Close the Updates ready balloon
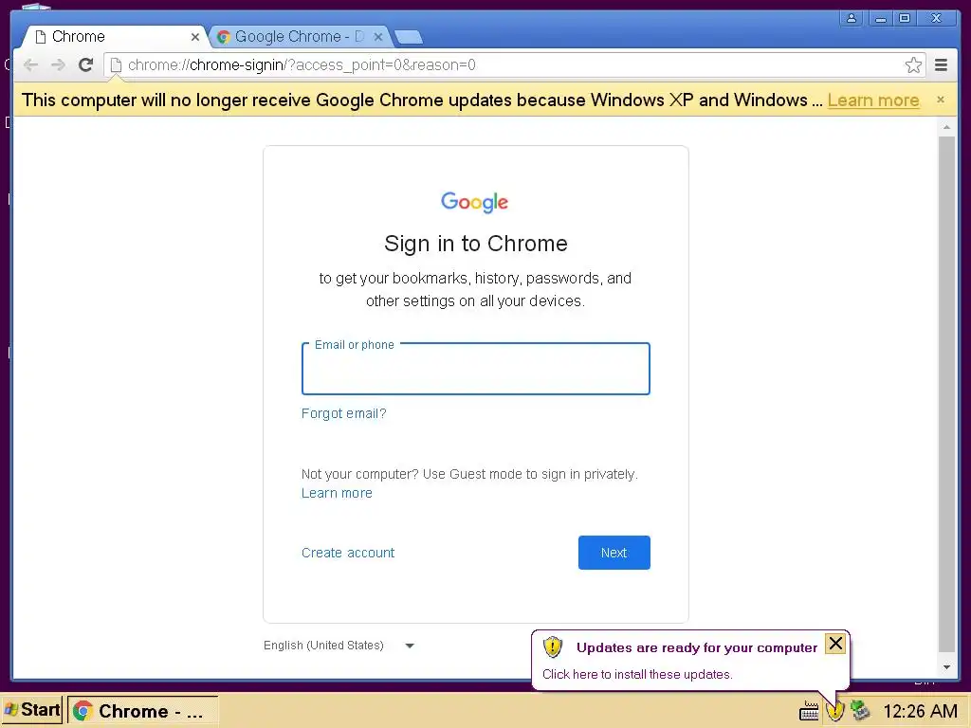Viewport: 971px width, 728px height. coord(835,644)
